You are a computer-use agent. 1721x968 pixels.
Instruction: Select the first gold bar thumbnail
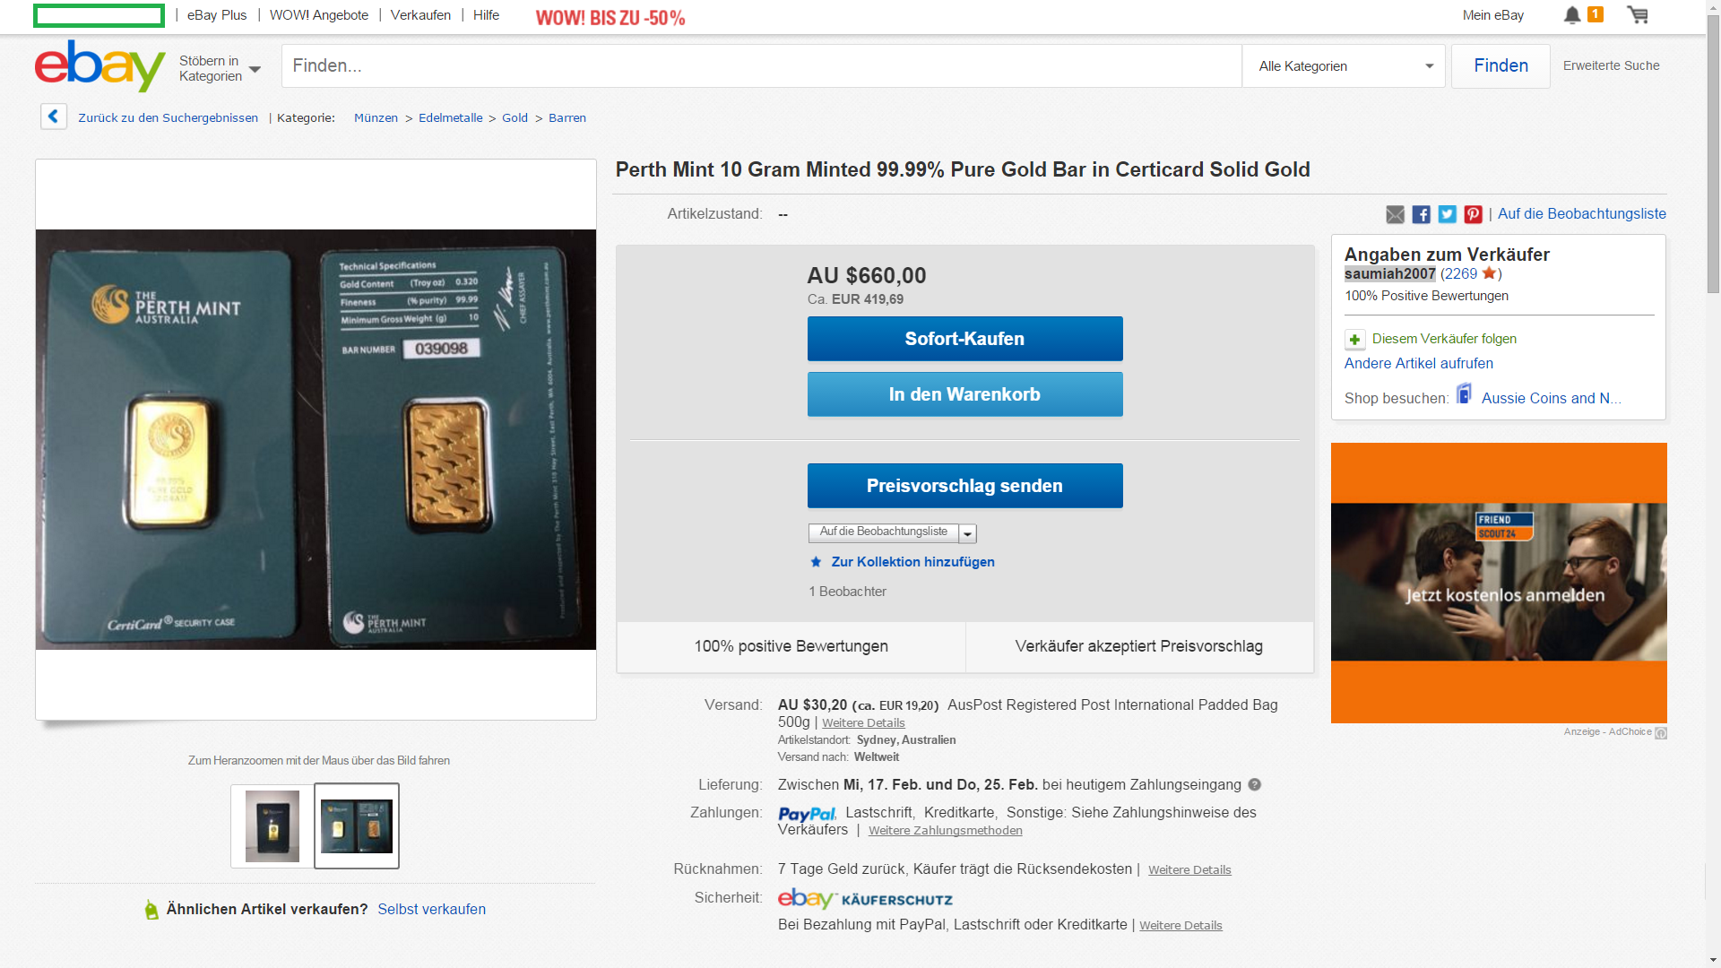272,826
